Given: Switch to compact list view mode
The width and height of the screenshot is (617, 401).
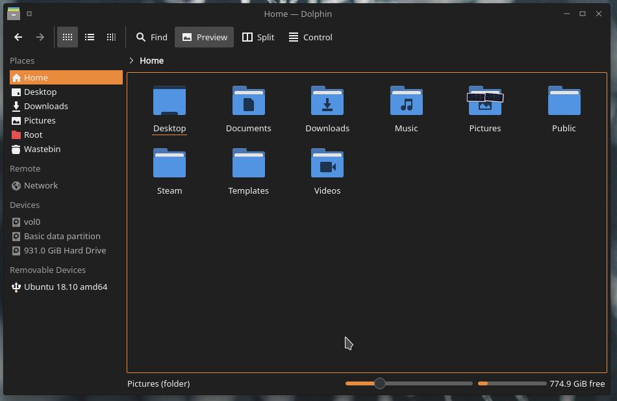Looking at the screenshot, I should click(90, 37).
